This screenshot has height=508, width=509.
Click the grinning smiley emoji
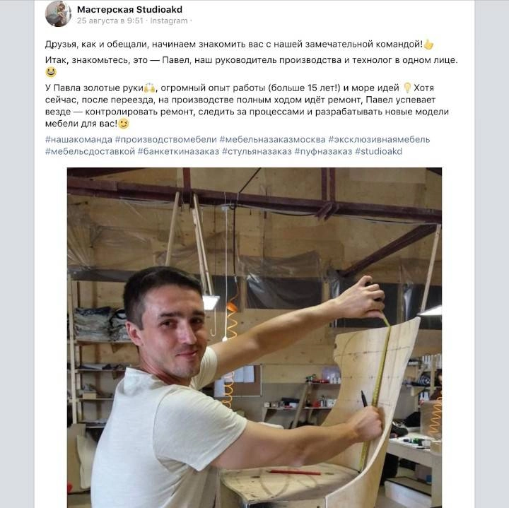point(50,72)
